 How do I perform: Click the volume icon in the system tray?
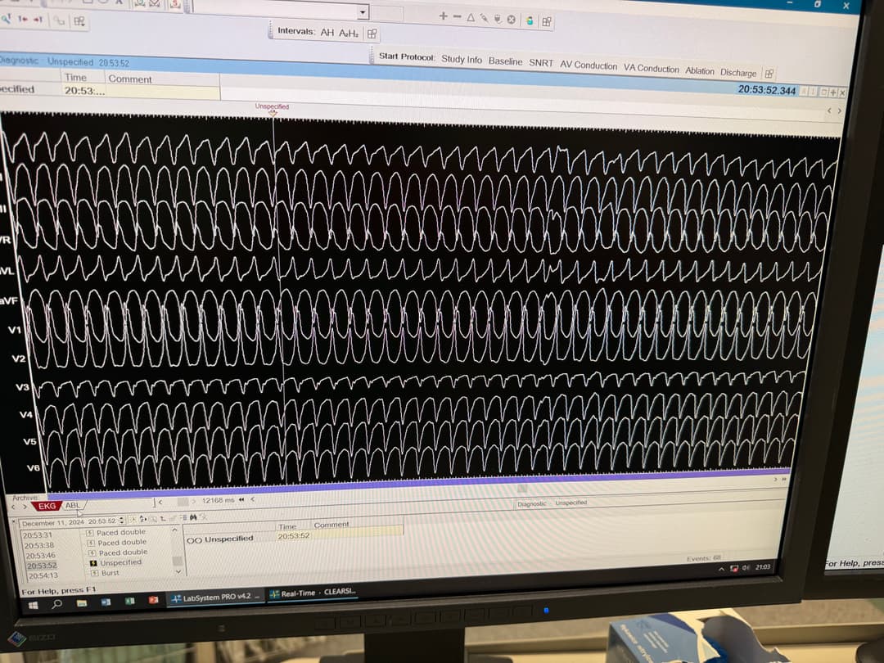click(x=746, y=568)
